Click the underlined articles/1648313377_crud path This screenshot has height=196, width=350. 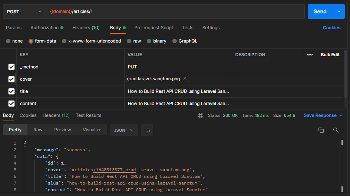[115, 170]
